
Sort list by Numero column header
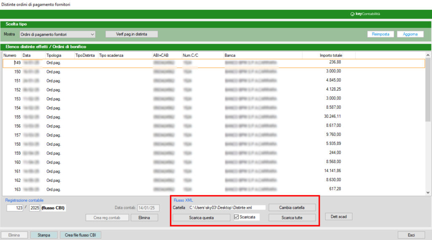10,55
